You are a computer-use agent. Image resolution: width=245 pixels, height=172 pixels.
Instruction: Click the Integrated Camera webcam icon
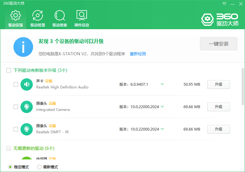pyautogui.click(x=27, y=107)
